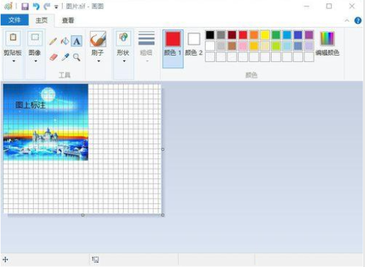This screenshot has height=267, width=365.
Task: Activate the 颜色 1 foreground color selector
Action: coord(173,49)
